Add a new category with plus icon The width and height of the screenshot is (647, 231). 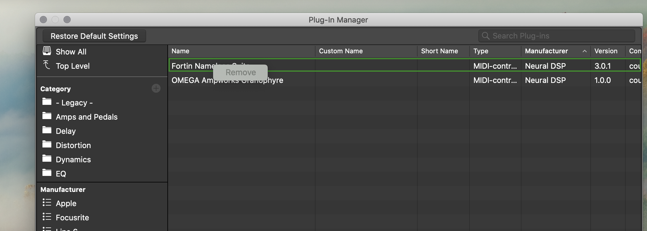pyautogui.click(x=156, y=88)
